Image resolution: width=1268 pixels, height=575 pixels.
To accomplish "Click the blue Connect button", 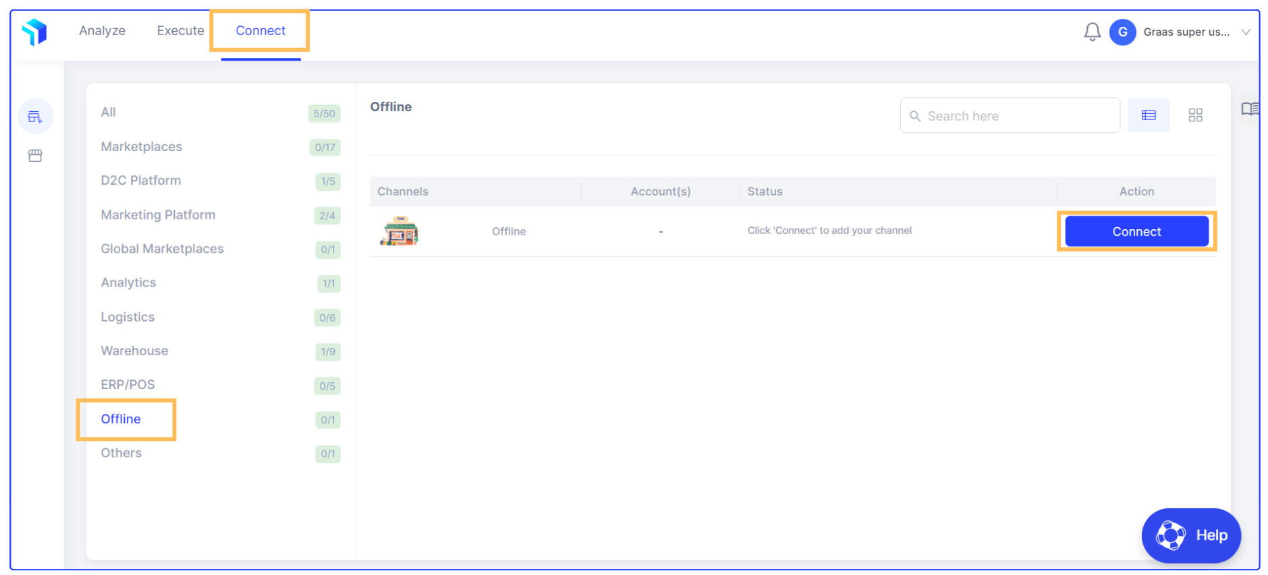I will click(x=1136, y=231).
